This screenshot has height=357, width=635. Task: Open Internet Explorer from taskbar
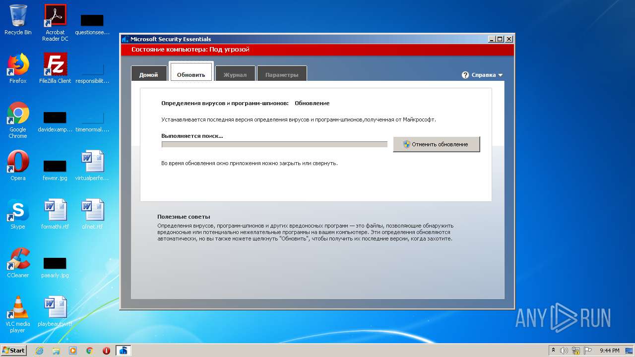[39, 351]
